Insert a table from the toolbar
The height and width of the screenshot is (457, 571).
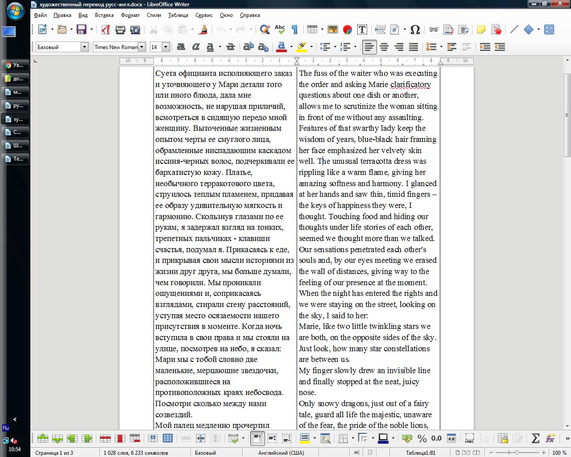312,29
